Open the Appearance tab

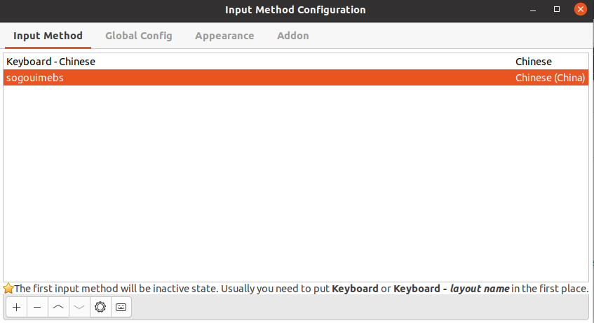[x=224, y=36]
